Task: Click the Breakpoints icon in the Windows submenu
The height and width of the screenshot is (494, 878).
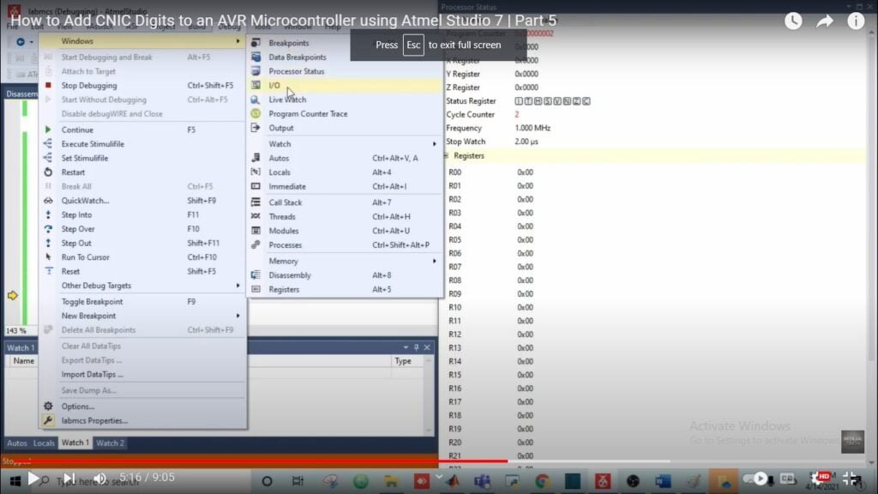Action: (256, 43)
